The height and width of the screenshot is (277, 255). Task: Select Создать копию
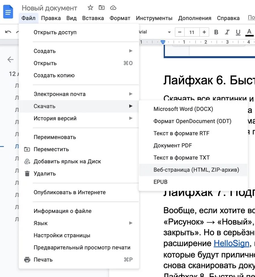79,75
